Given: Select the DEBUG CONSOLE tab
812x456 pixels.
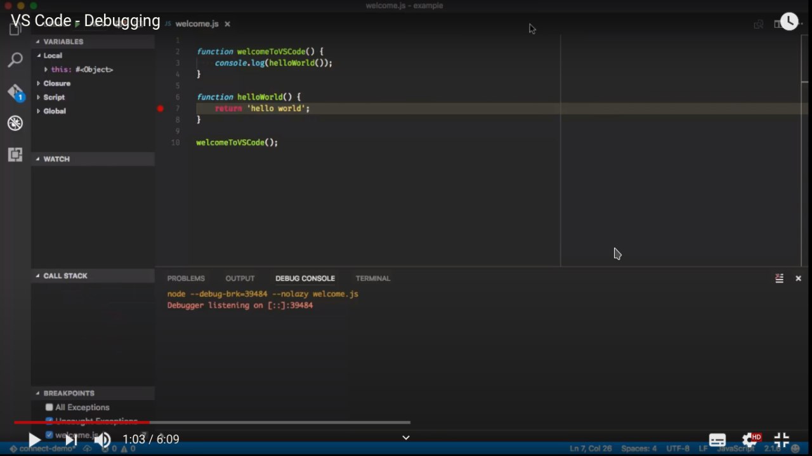Looking at the screenshot, I should click(305, 278).
